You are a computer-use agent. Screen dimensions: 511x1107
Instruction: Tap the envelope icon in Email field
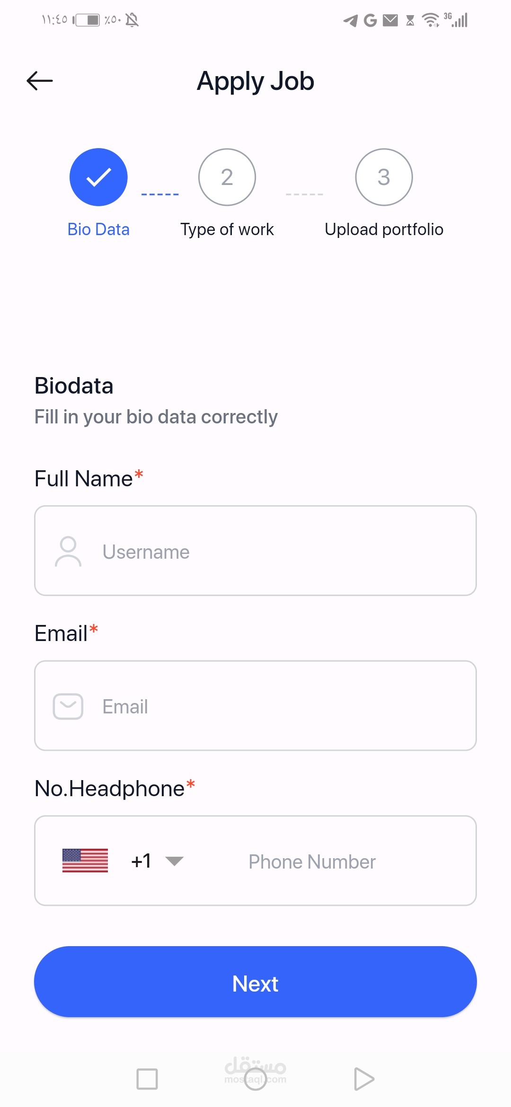tap(68, 706)
